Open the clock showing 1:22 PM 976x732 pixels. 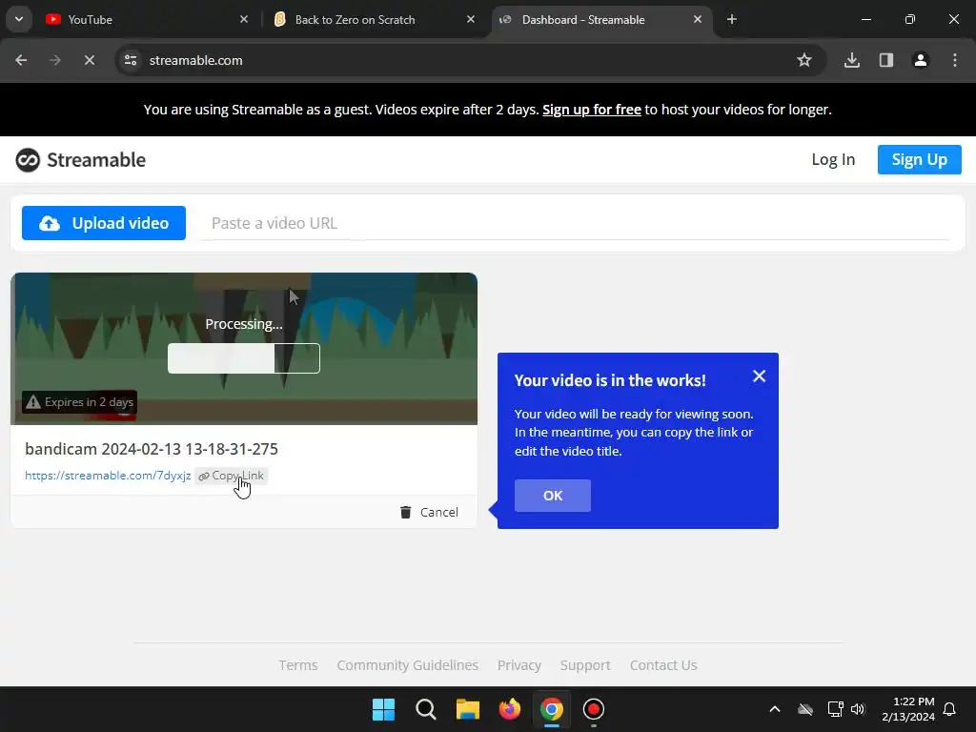[x=908, y=709]
